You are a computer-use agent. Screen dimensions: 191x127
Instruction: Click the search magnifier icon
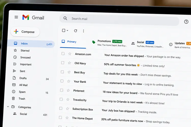65,18
